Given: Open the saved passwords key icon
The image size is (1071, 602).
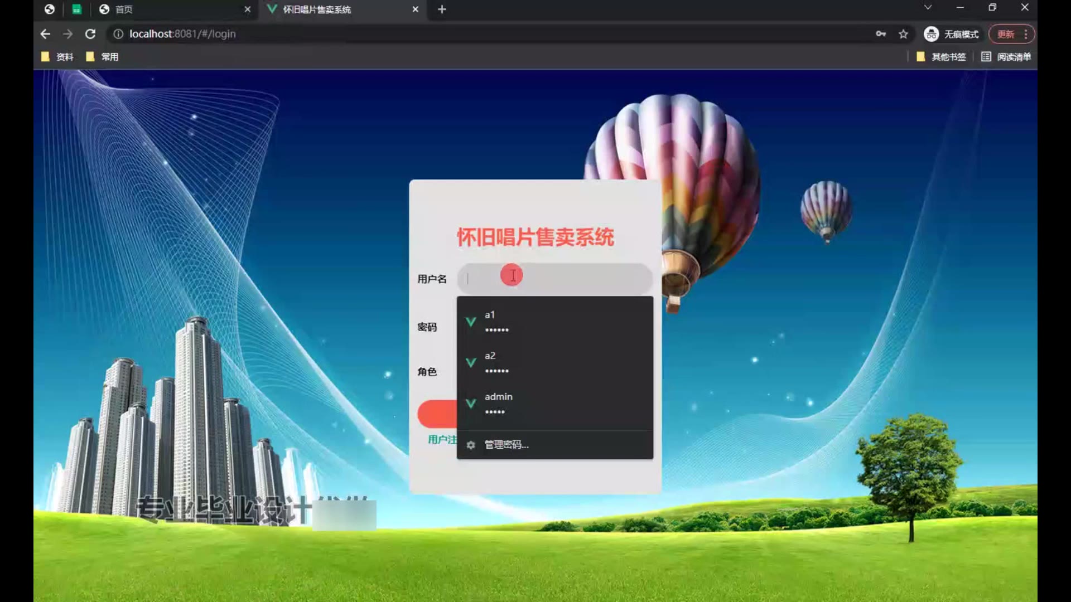Looking at the screenshot, I should click(x=881, y=34).
